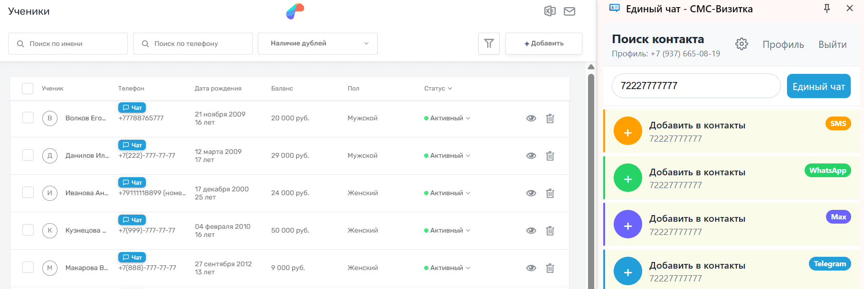864x289 pixels.
Task: Focus the Поиск по имени field
Action: pyautogui.click(x=68, y=44)
